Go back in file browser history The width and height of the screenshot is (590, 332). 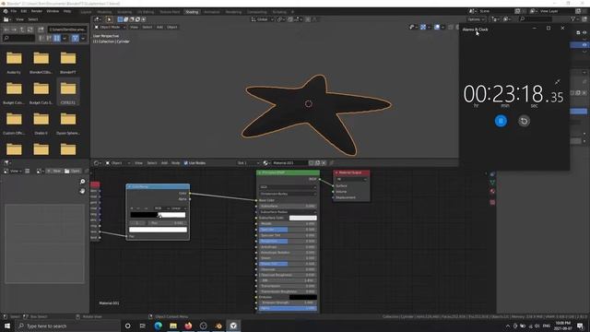(x=6, y=29)
